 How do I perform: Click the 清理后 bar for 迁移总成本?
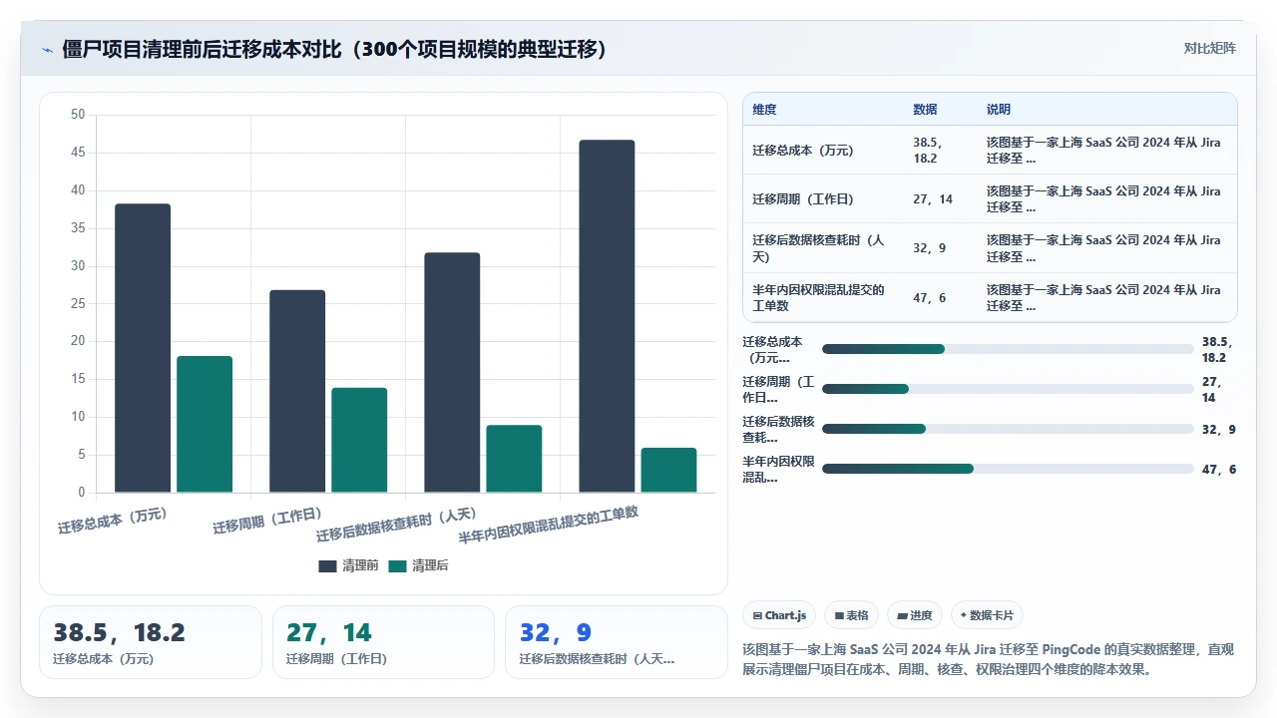click(205, 424)
